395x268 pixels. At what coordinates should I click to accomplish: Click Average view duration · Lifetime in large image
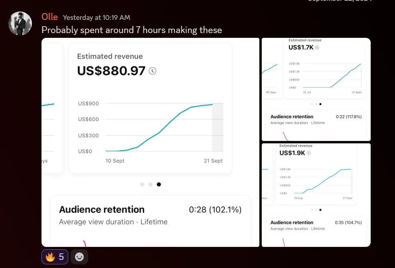[113, 222]
